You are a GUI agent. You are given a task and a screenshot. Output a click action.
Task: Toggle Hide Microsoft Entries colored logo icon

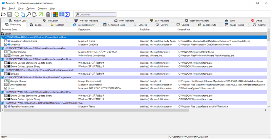click(56, 14)
